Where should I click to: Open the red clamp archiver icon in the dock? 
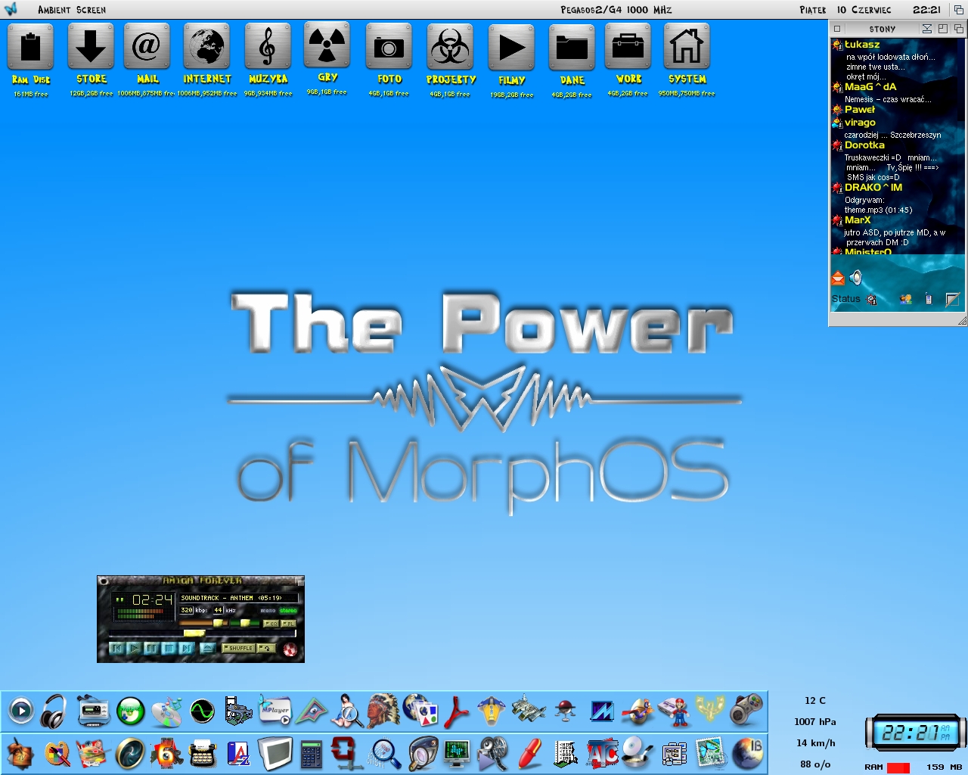click(347, 754)
